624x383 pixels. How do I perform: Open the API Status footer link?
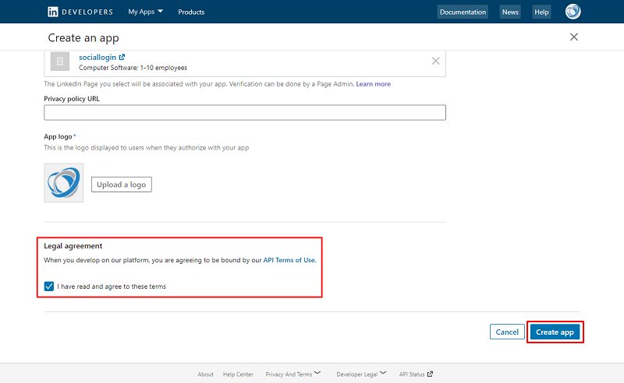[416, 374]
